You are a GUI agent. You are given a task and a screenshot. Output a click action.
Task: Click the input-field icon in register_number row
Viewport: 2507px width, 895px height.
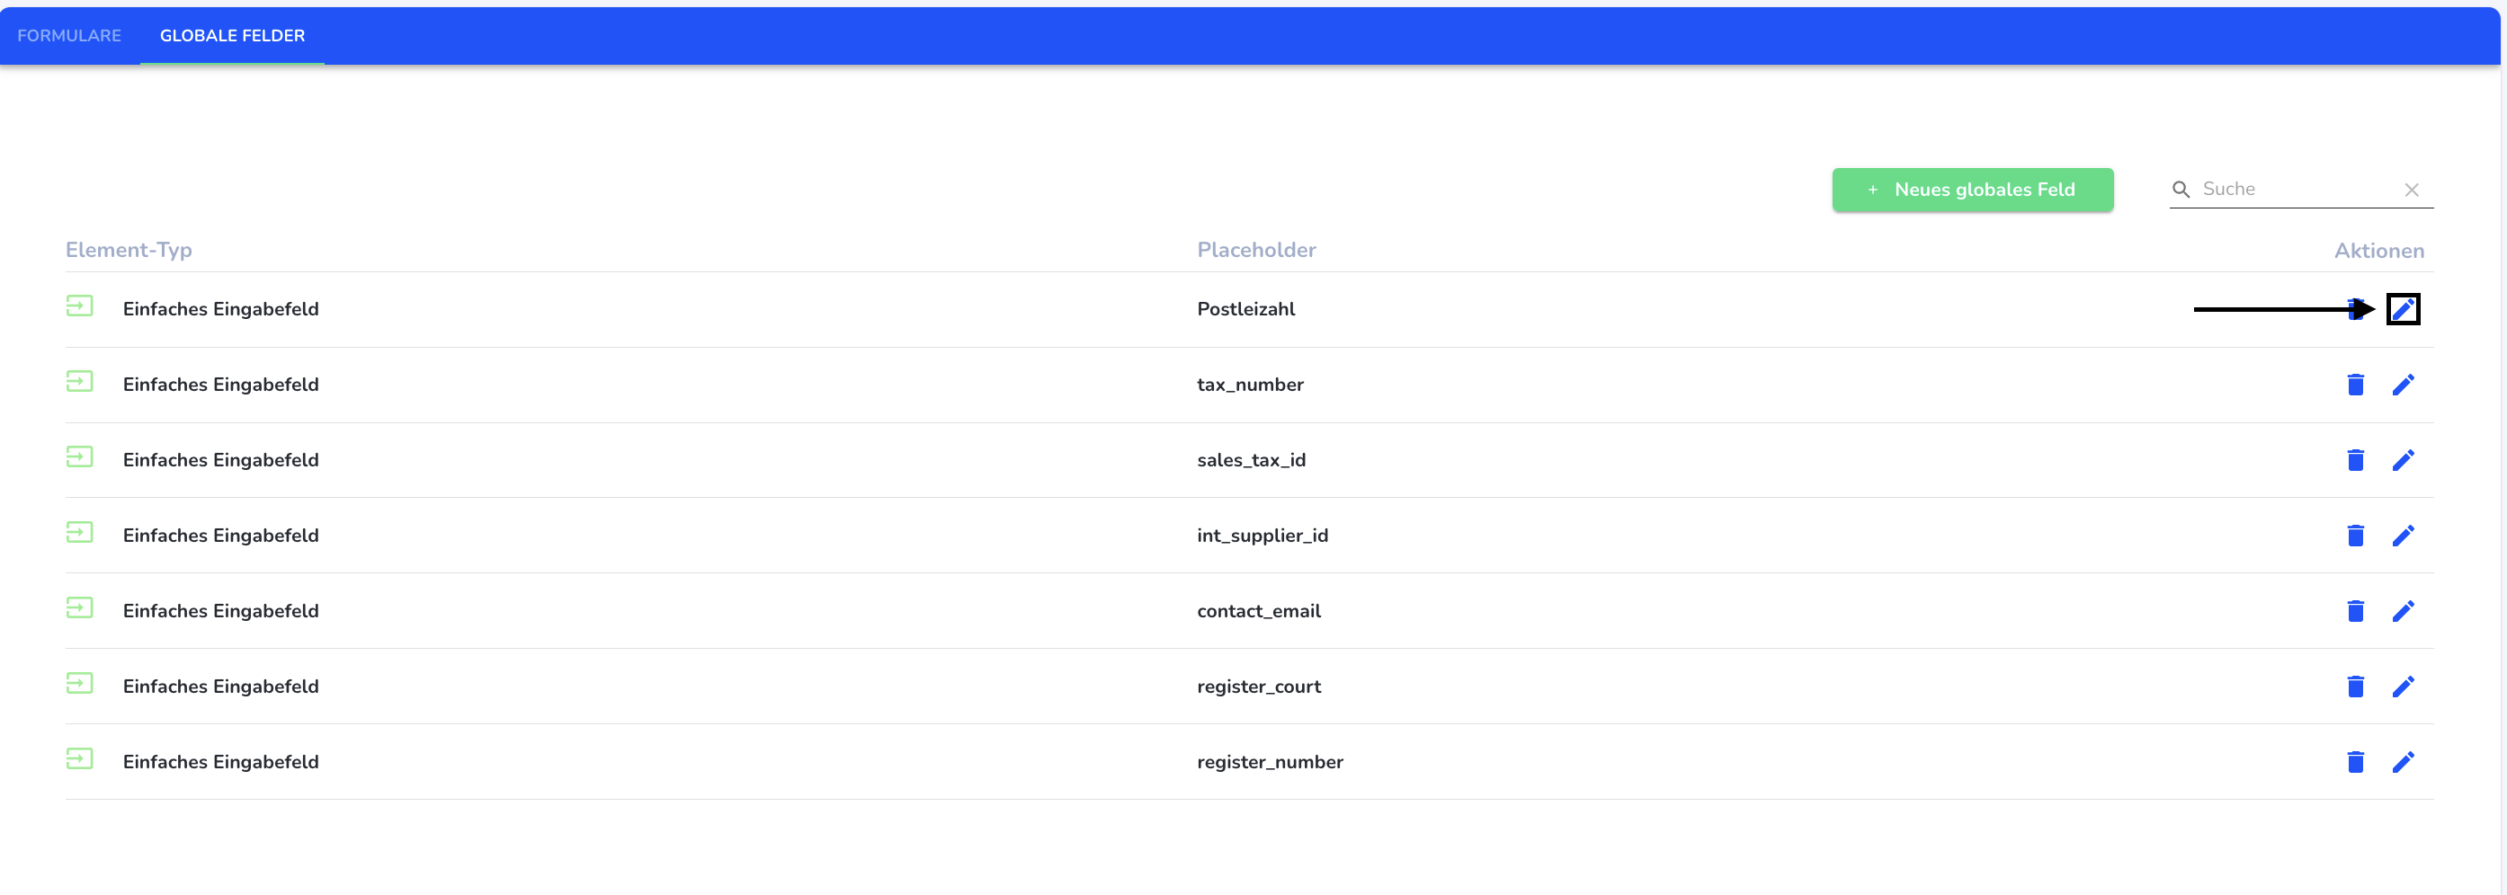coord(79,758)
